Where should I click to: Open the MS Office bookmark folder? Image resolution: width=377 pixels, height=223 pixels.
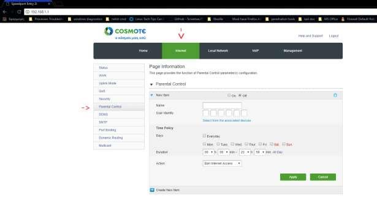pyautogui.click(x=328, y=19)
